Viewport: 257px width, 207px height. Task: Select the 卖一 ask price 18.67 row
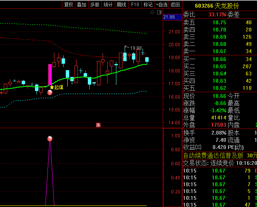pyautogui.click(x=219, y=51)
